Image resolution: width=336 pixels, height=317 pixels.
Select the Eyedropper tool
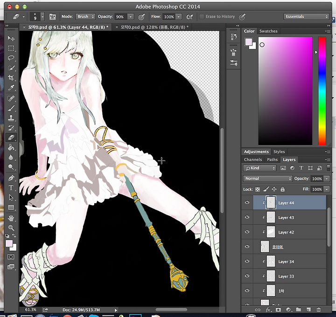[11, 88]
